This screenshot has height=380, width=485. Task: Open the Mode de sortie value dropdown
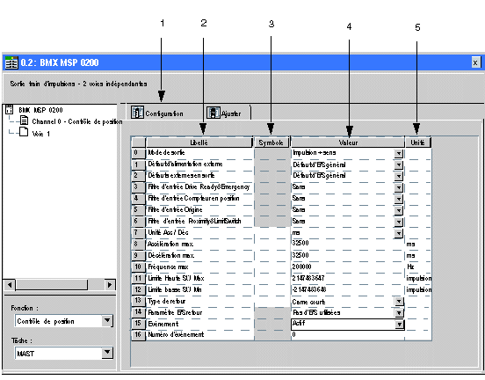click(x=399, y=153)
